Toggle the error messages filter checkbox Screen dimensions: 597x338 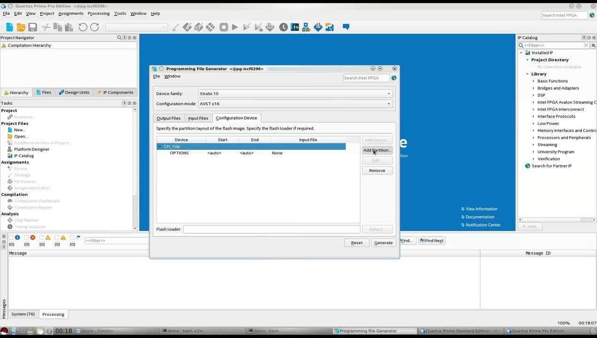(27, 238)
